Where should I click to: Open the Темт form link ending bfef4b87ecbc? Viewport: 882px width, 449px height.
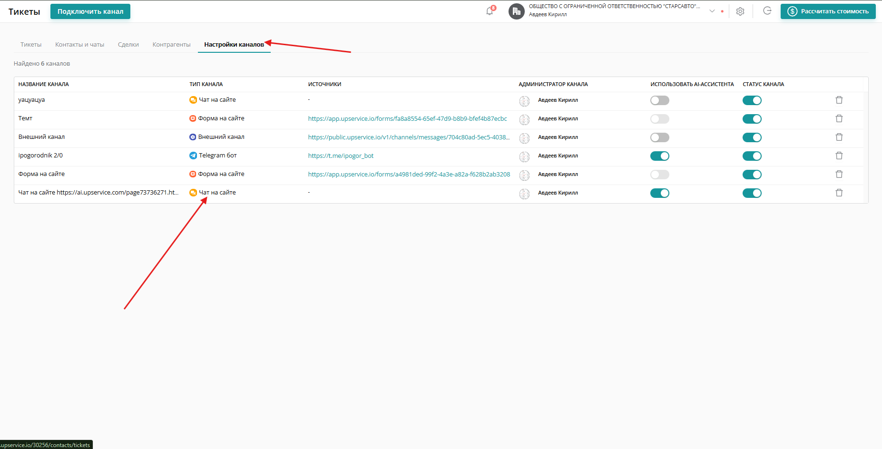408,118
